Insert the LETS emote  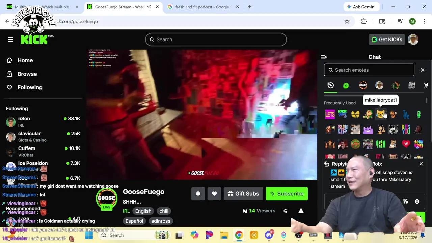330,114
